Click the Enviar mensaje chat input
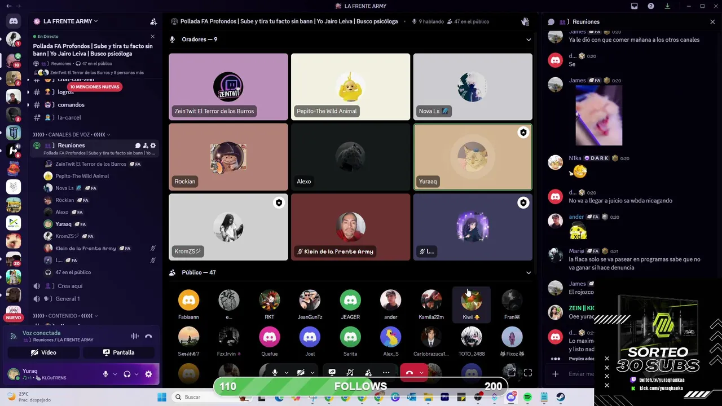 pyautogui.click(x=581, y=374)
